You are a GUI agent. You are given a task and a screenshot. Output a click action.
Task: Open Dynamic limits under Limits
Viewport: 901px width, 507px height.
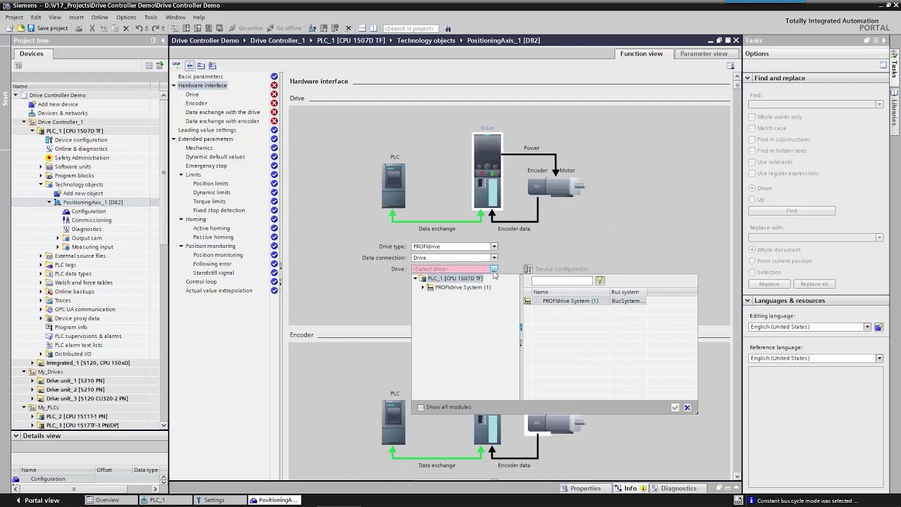click(211, 192)
